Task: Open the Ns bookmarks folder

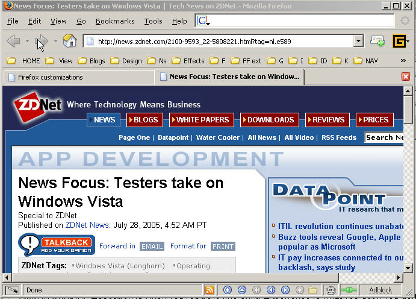Action: [157, 61]
